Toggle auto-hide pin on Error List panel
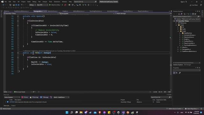The image size is (204, 115). click(169, 95)
